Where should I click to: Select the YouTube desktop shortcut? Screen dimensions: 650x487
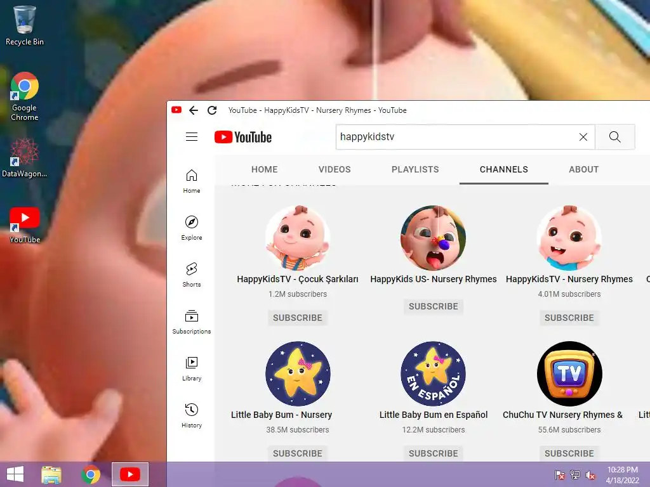[x=25, y=225]
